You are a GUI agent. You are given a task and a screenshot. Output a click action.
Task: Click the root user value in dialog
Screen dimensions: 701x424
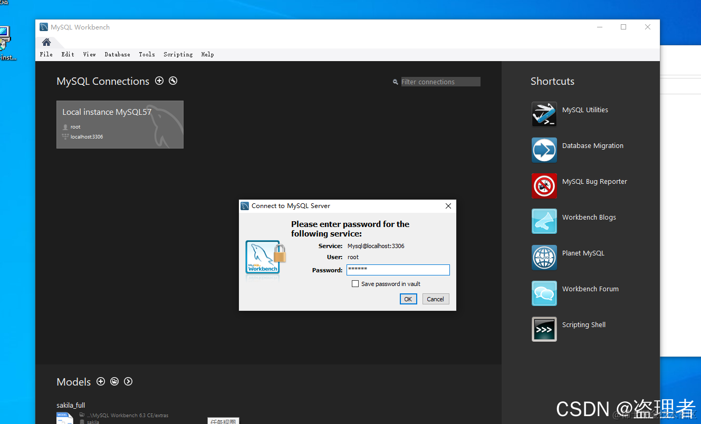(x=353, y=258)
